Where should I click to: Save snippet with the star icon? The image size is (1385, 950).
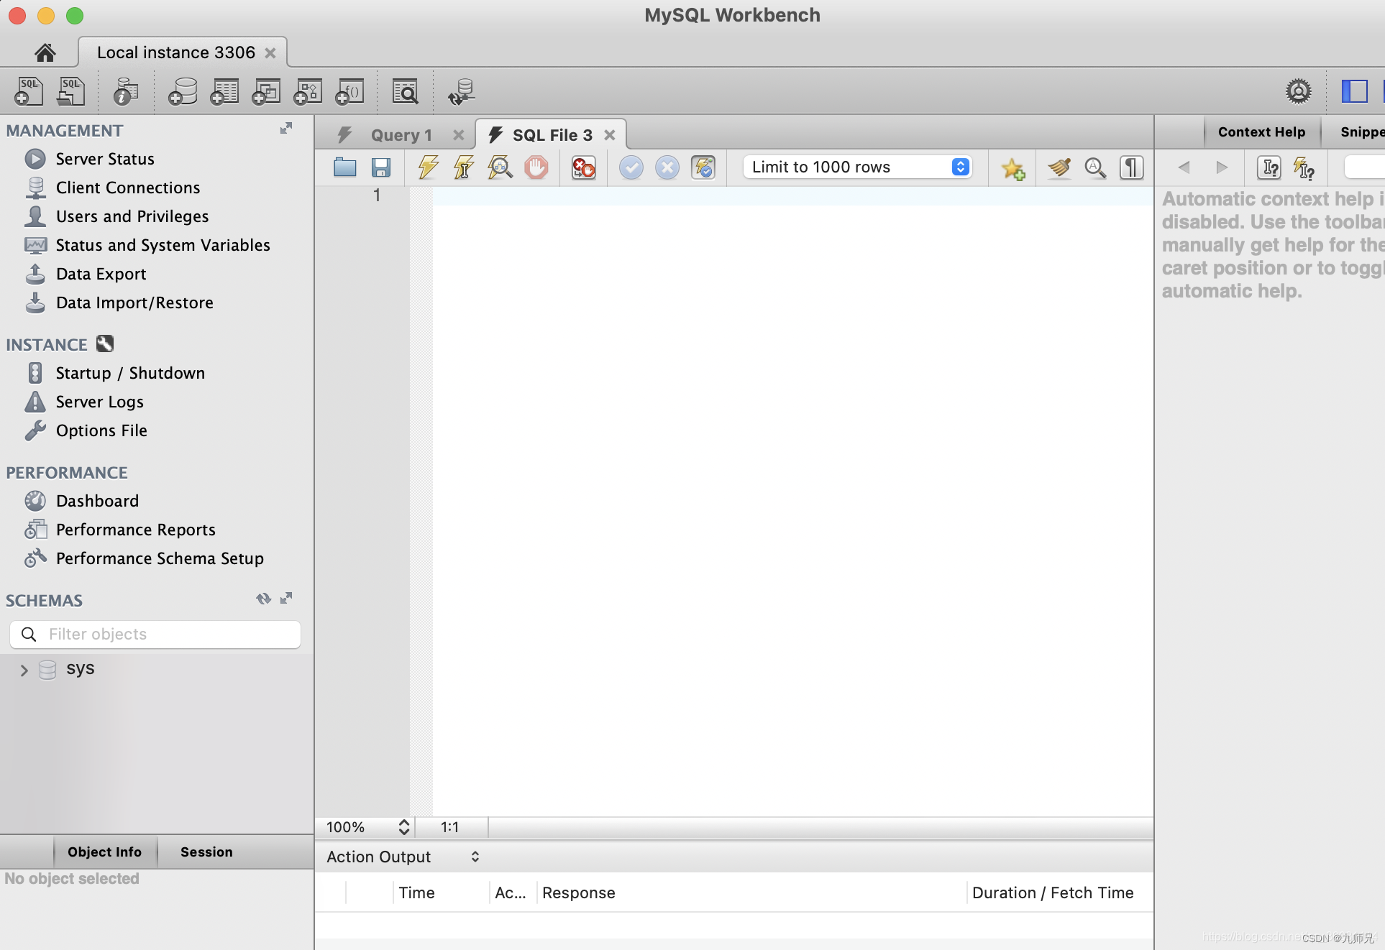tap(1013, 168)
